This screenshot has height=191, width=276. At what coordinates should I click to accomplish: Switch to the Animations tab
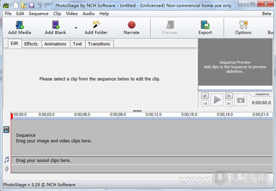[x=55, y=44]
